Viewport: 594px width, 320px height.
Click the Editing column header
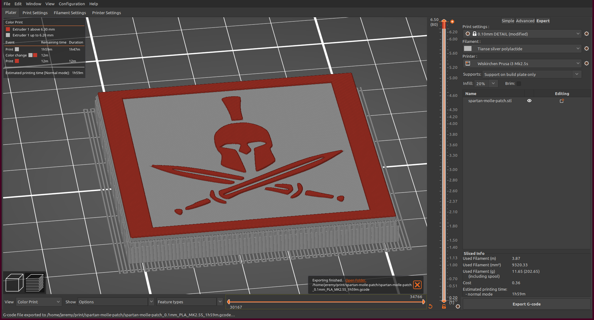pos(562,94)
